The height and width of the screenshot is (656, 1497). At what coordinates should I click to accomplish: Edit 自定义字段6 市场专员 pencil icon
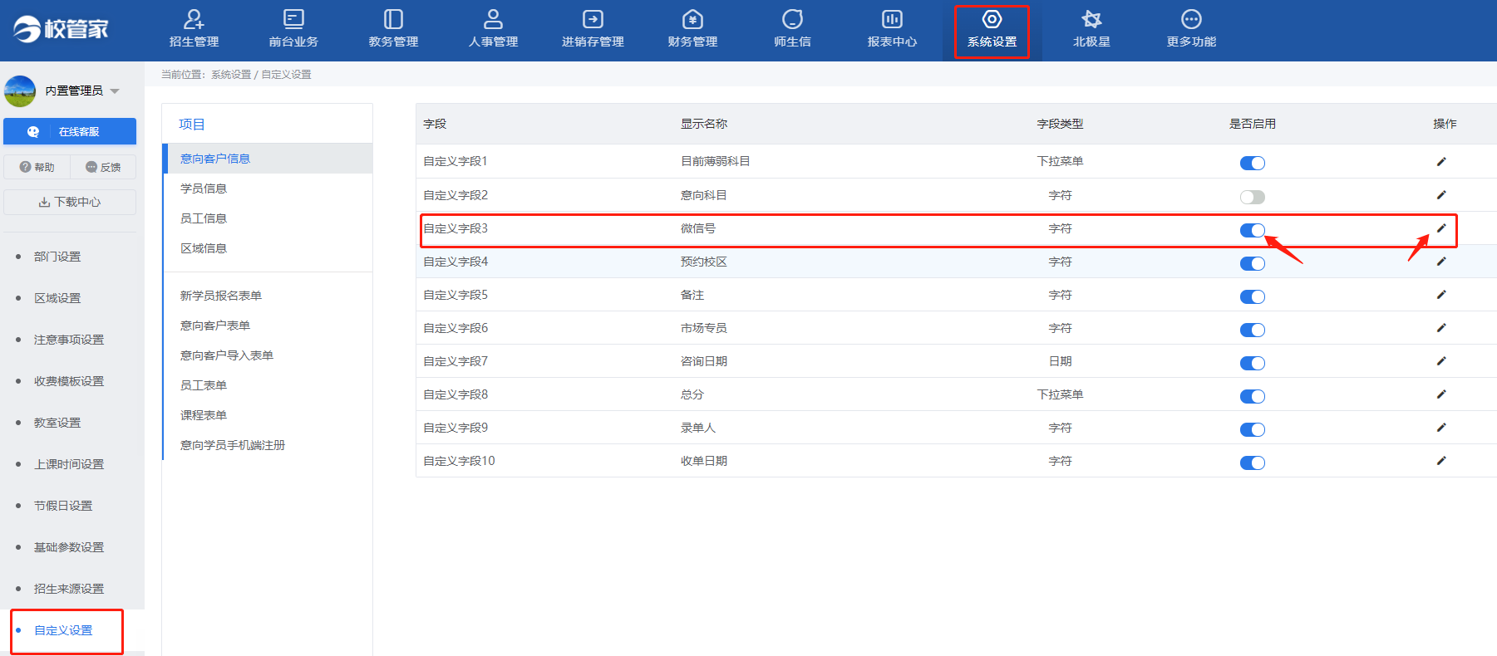(x=1441, y=328)
